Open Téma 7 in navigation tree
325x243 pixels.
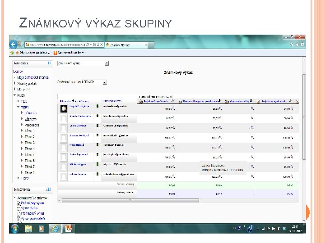[29, 166]
